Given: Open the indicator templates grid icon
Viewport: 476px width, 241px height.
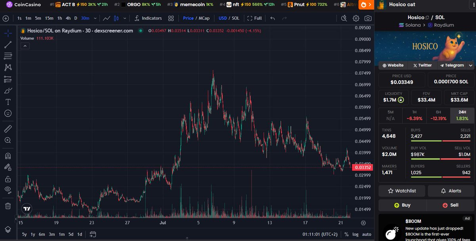Looking at the screenshot, I should coord(171,18).
